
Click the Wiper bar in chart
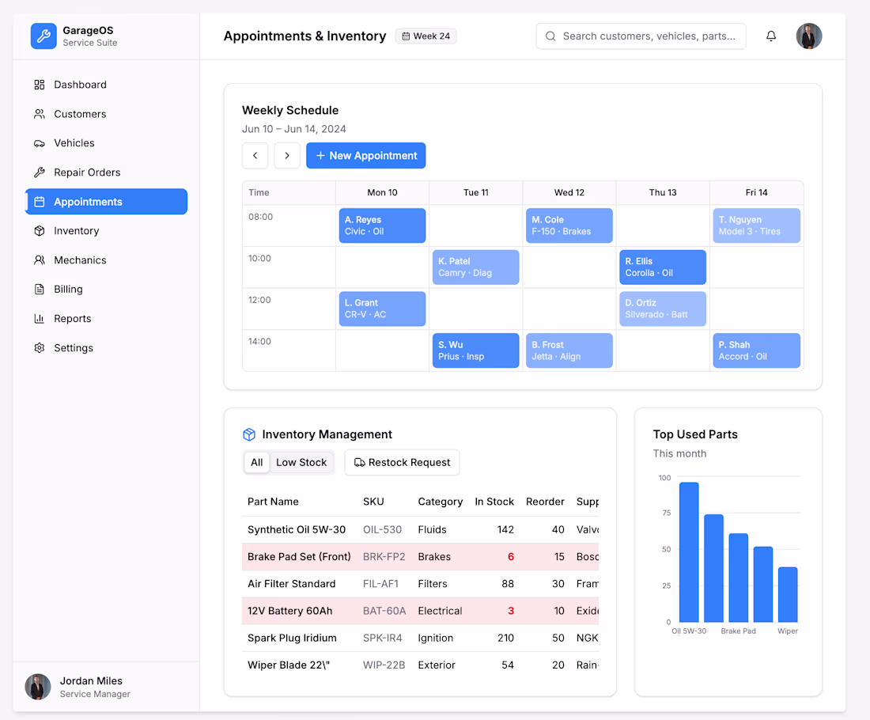[x=788, y=594]
